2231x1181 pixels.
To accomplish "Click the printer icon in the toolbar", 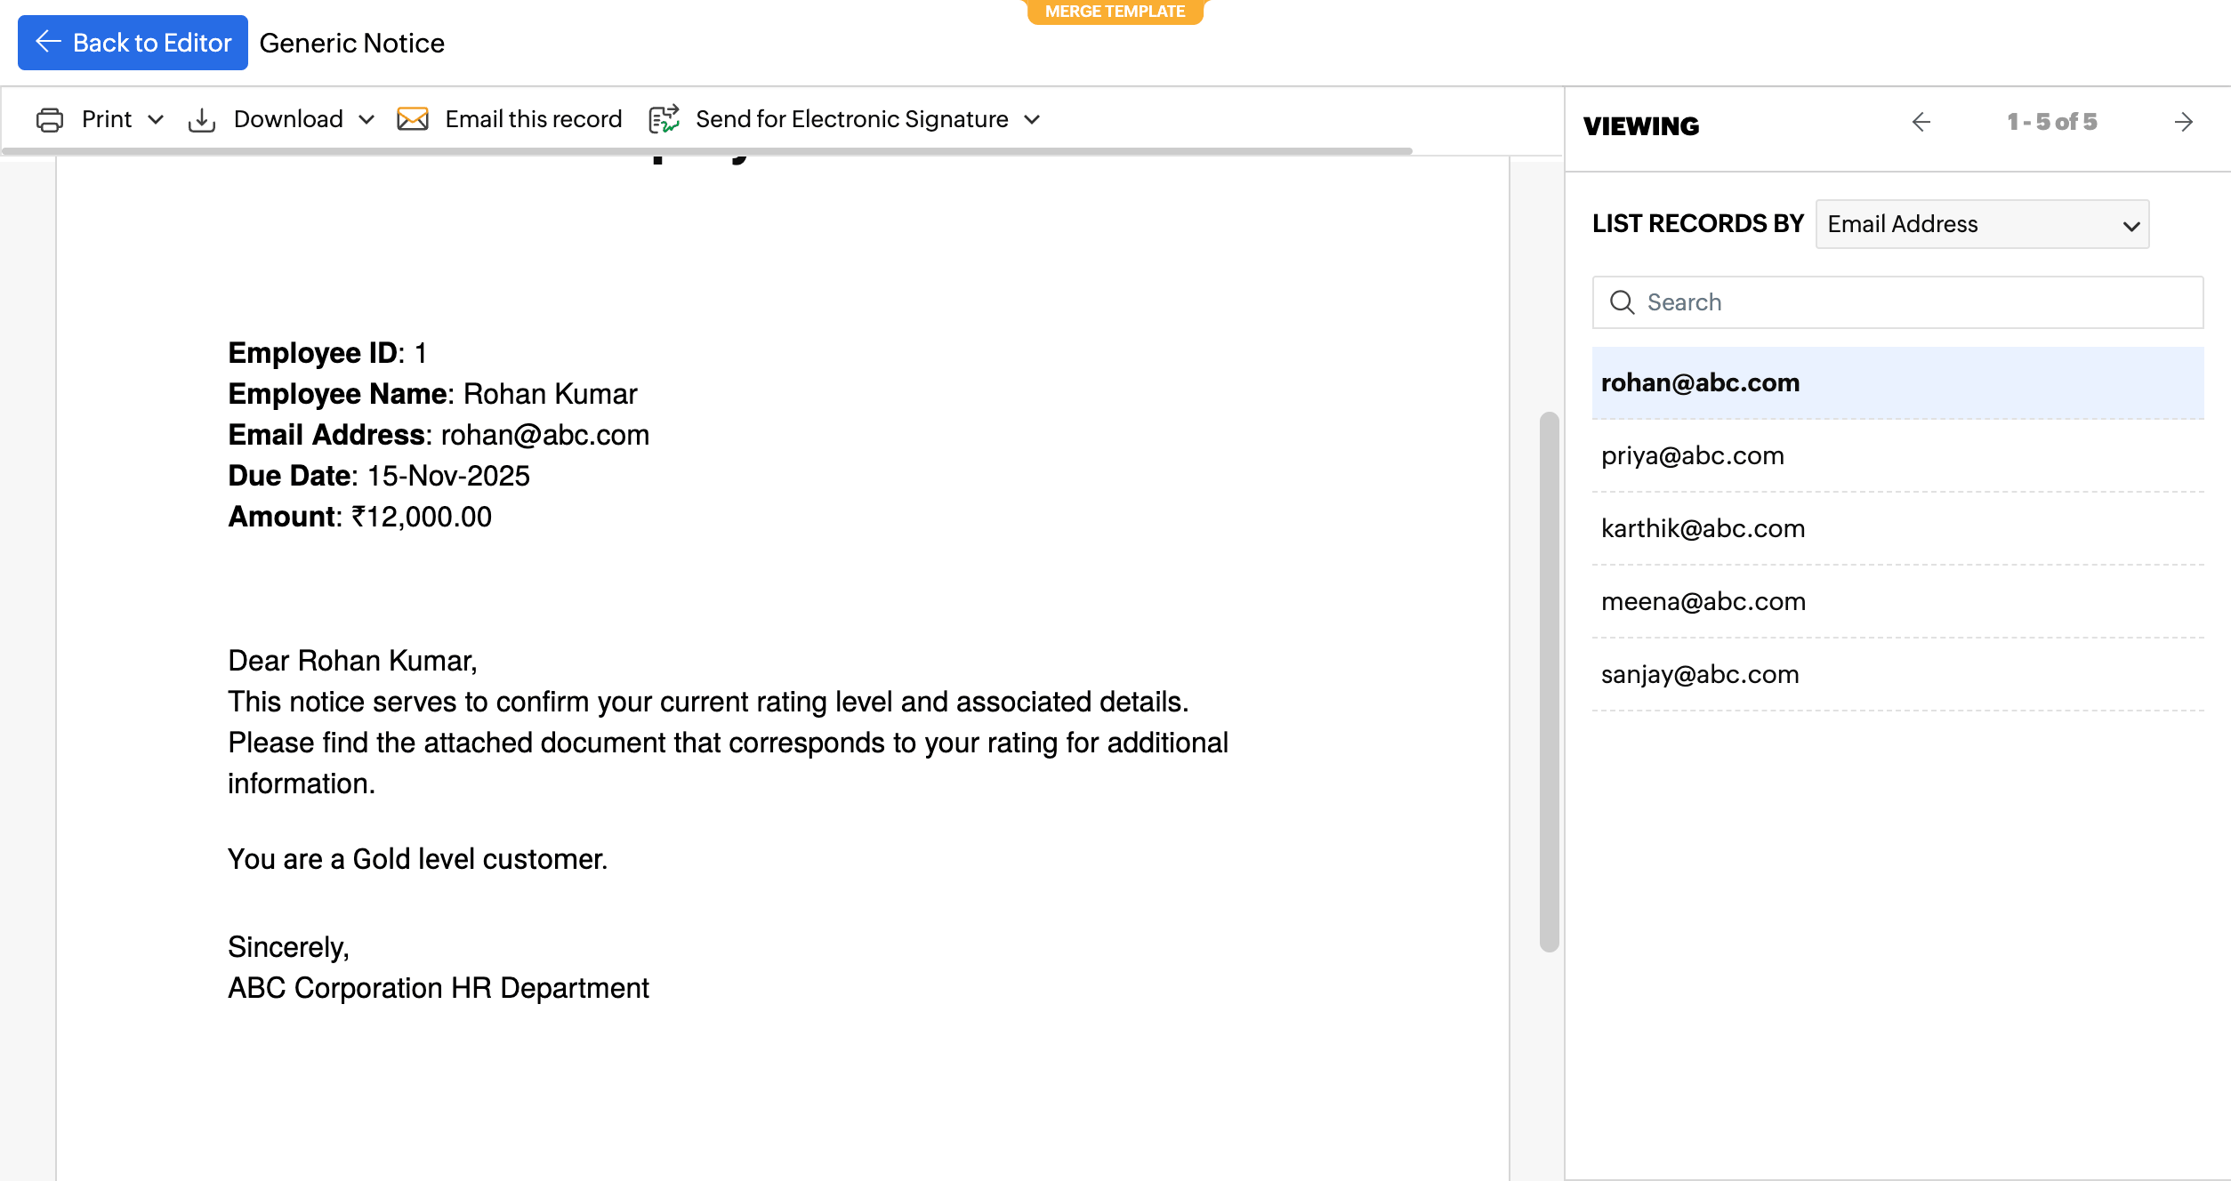I will pyautogui.click(x=50, y=119).
